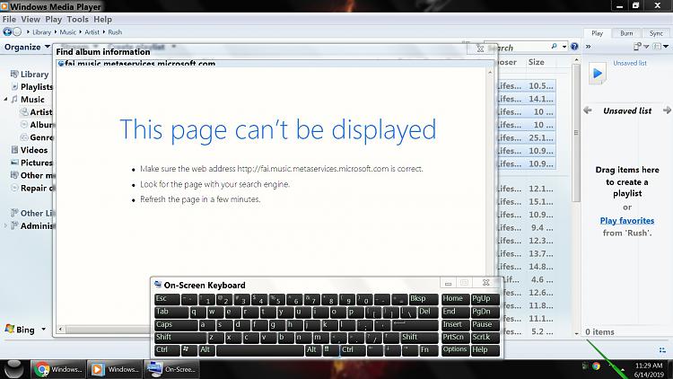
Task: Open the Videos library icon
Action: coord(15,150)
